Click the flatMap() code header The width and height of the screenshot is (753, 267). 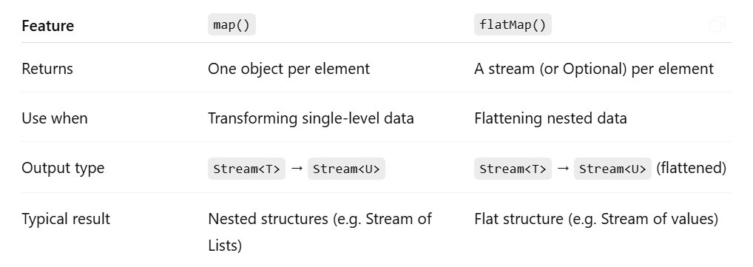coord(513,24)
